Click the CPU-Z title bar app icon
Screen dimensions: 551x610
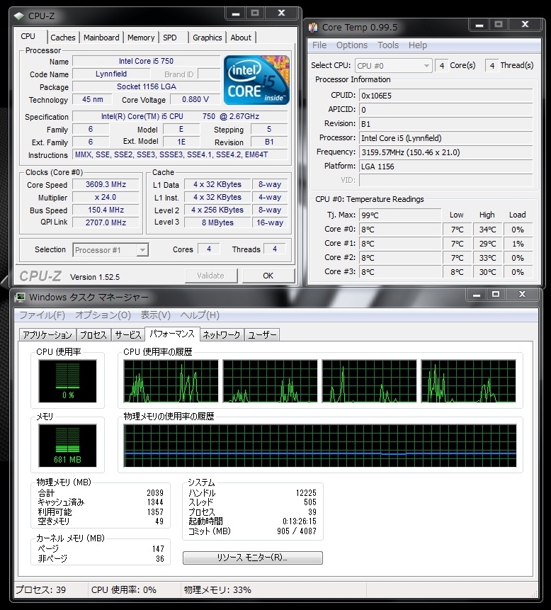(18, 16)
